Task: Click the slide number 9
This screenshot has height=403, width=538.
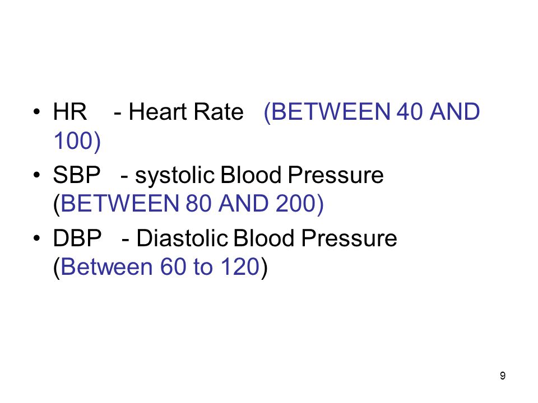Action: tap(503, 376)
